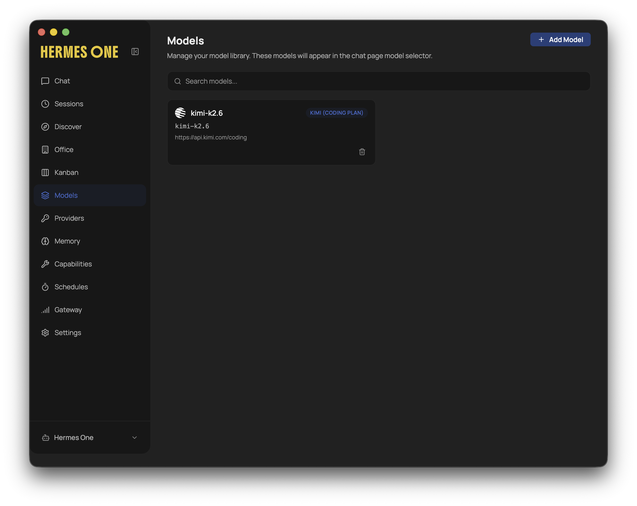Viewport: 637px width, 506px height.
Task: Delete the kimi-k2.6 model via trash icon
Action: [x=362, y=152]
